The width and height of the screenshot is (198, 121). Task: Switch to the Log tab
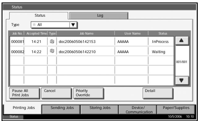[99, 15]
